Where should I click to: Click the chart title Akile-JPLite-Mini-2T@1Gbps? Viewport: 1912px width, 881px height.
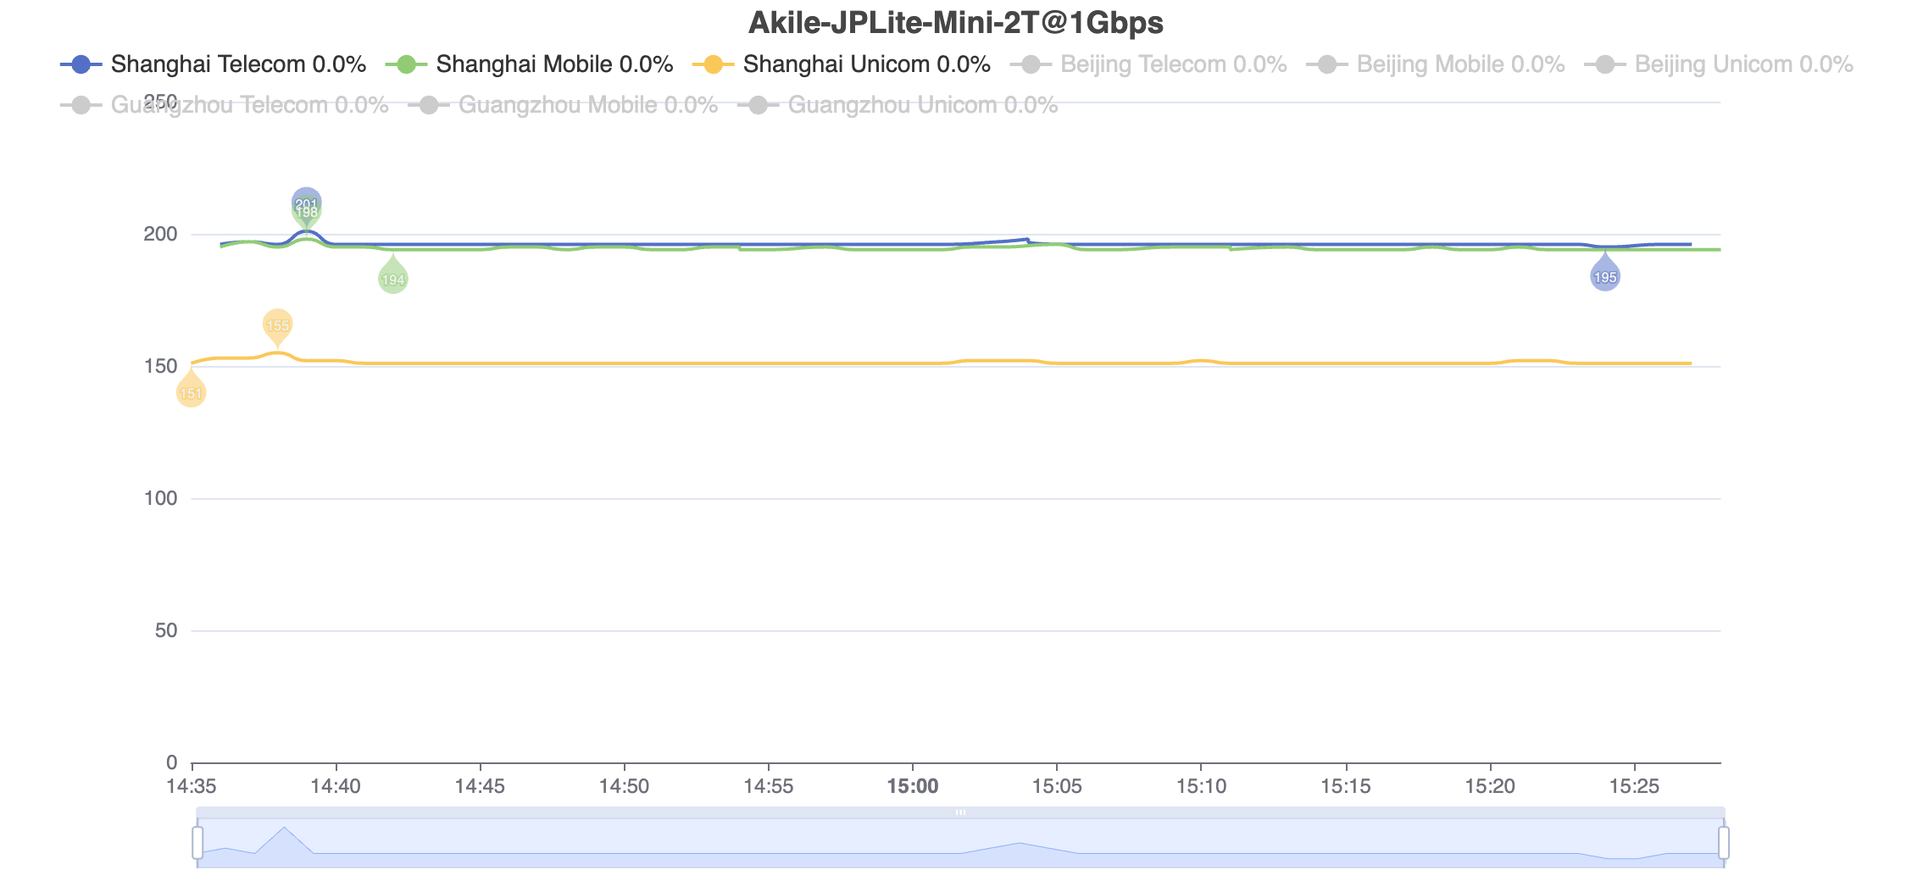tap(956, 23)
